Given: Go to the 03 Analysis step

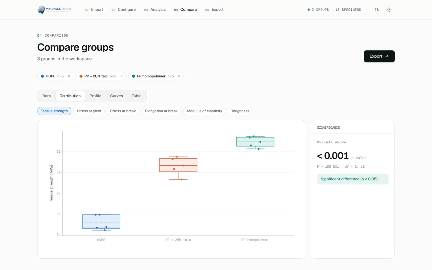Looking at the screenshot, I should (155, 10).
